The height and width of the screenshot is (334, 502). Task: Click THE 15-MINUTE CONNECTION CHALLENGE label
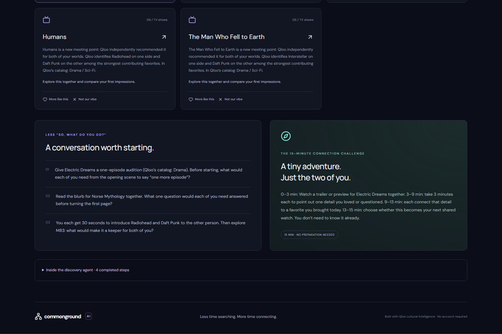(x=323, y=154)
